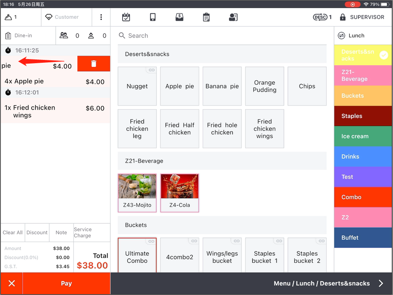393x295 pixels.
Task: Add Orange Pudding menu item
Action: [265, 86]
